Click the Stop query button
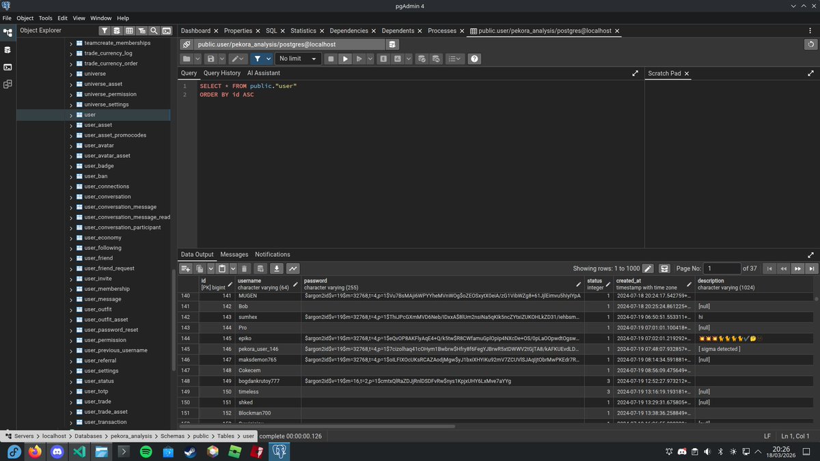Screen dimensions: 820x461 point(331,59)
